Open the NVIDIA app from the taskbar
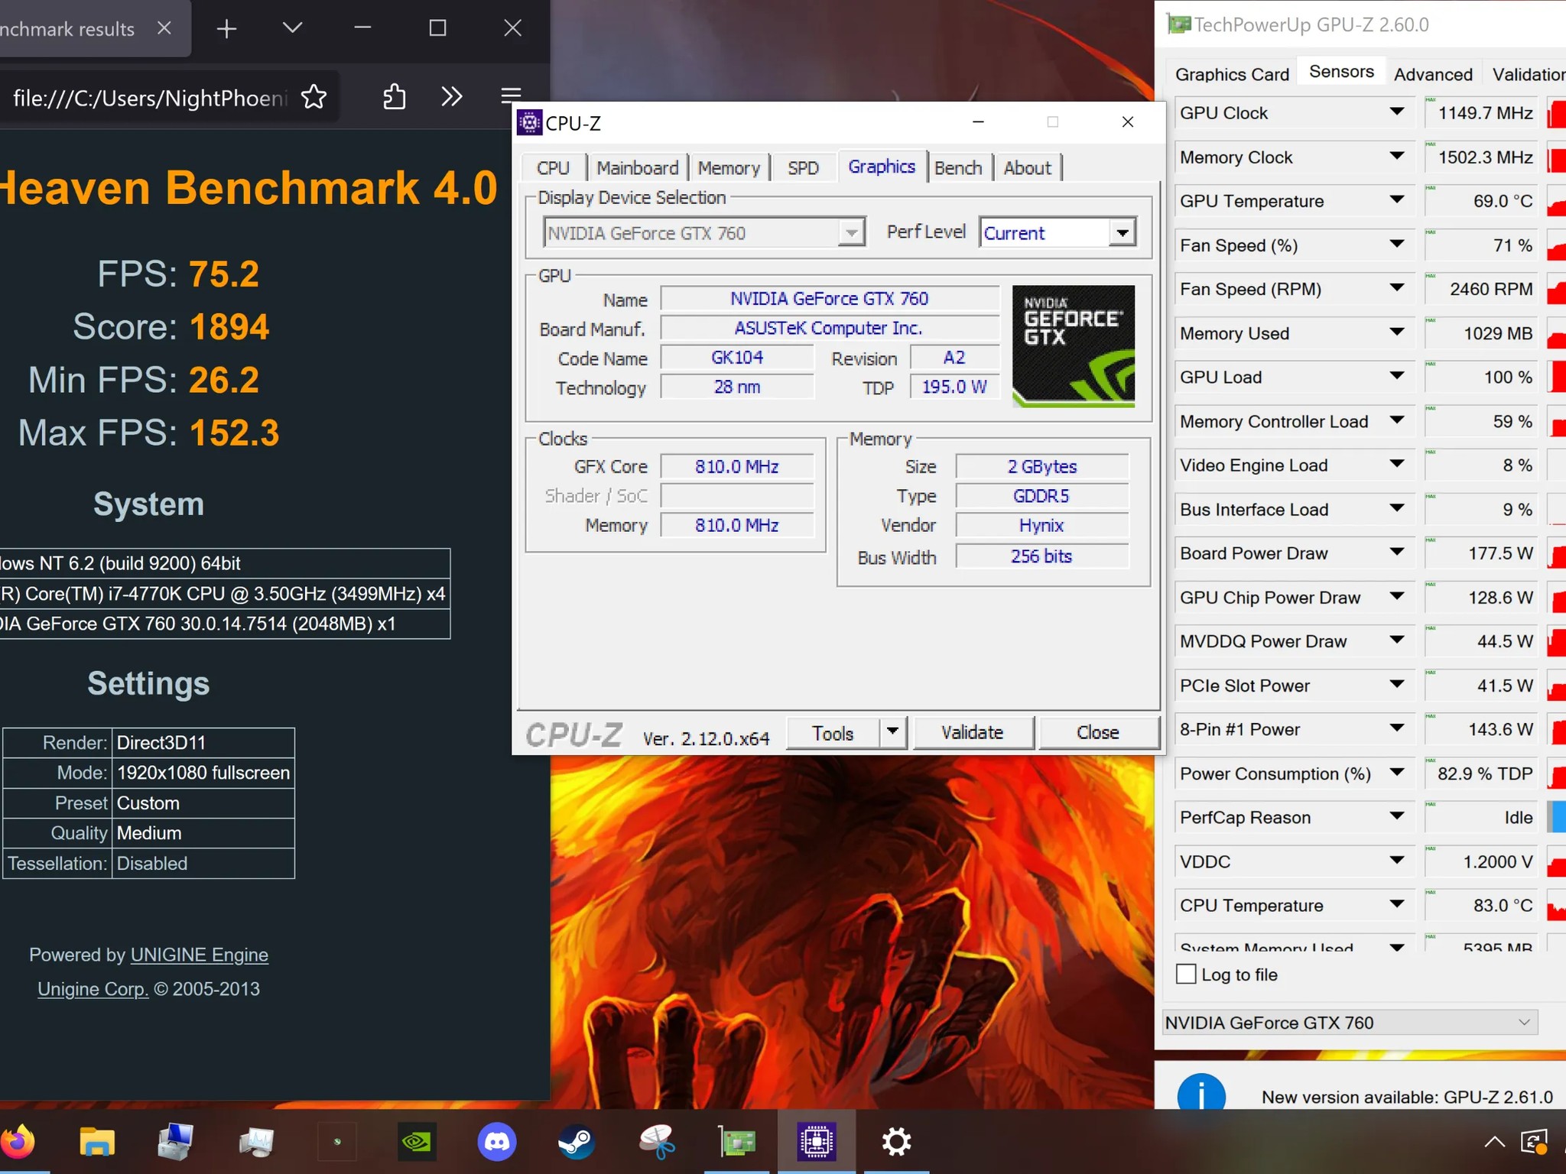 point(417,1141)
